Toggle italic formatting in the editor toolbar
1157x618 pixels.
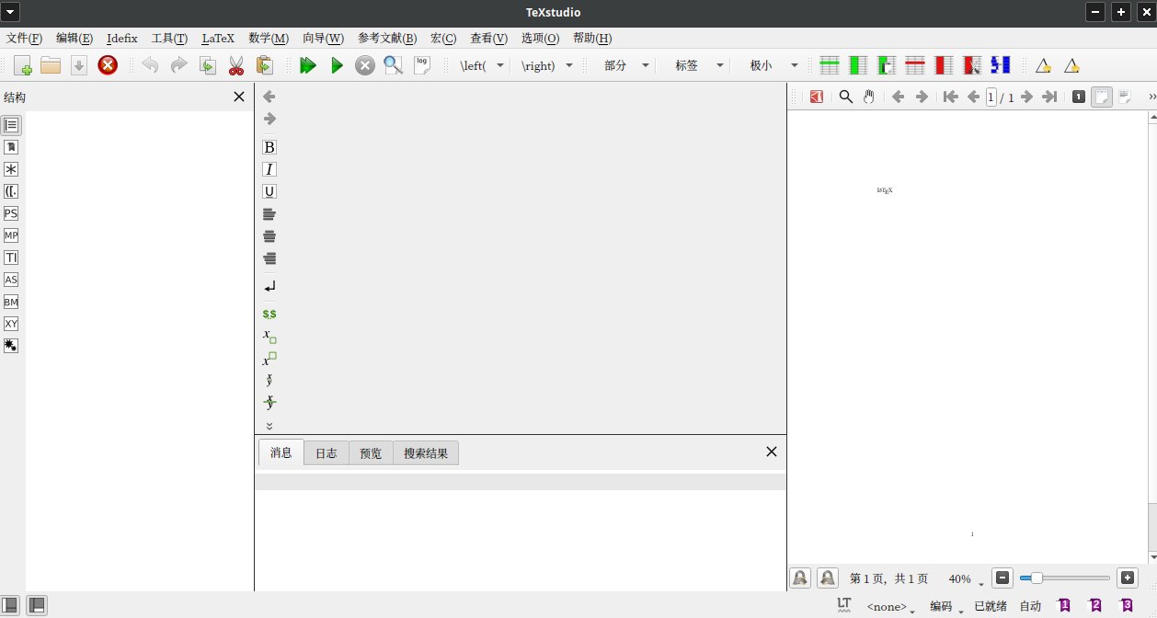pyautogui.click(x=269, y=168)
